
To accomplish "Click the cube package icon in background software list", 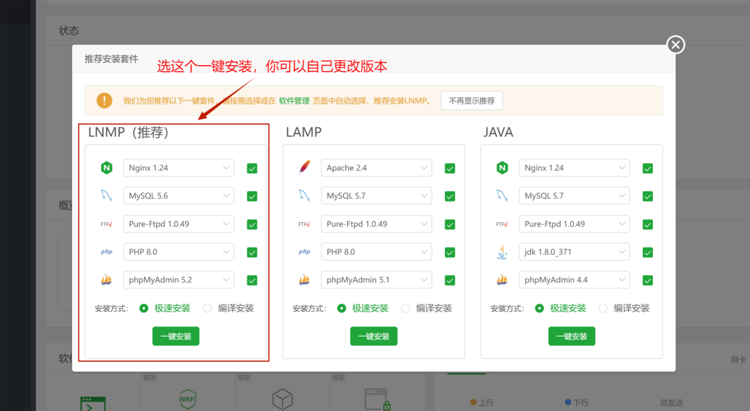I will [282, 400].
